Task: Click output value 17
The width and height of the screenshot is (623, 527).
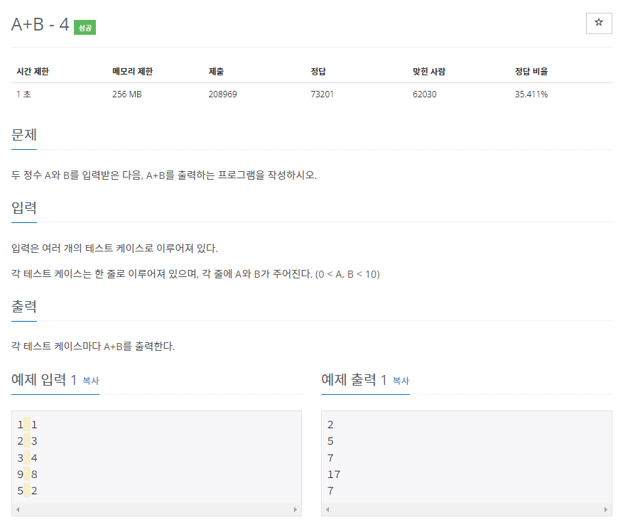Action: 334,474
